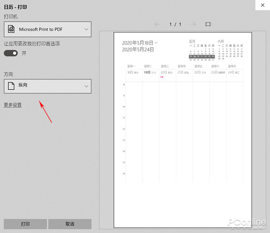This screenshot has width=270, height=233.
Task: Click the 24日 column header in the preview
Action: [x=234, y=72]
